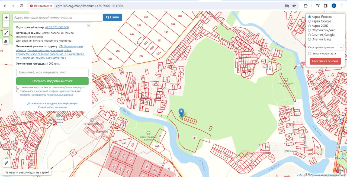Bookmark this page with star icon
The image size is (347, 177).
tap(294, 6)
